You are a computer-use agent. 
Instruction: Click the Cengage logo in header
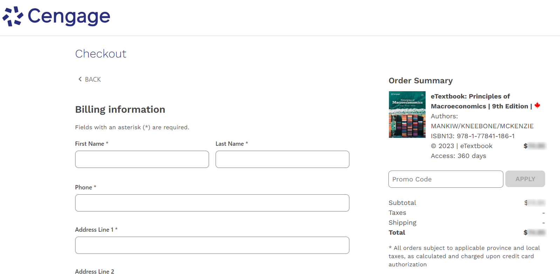56,16
